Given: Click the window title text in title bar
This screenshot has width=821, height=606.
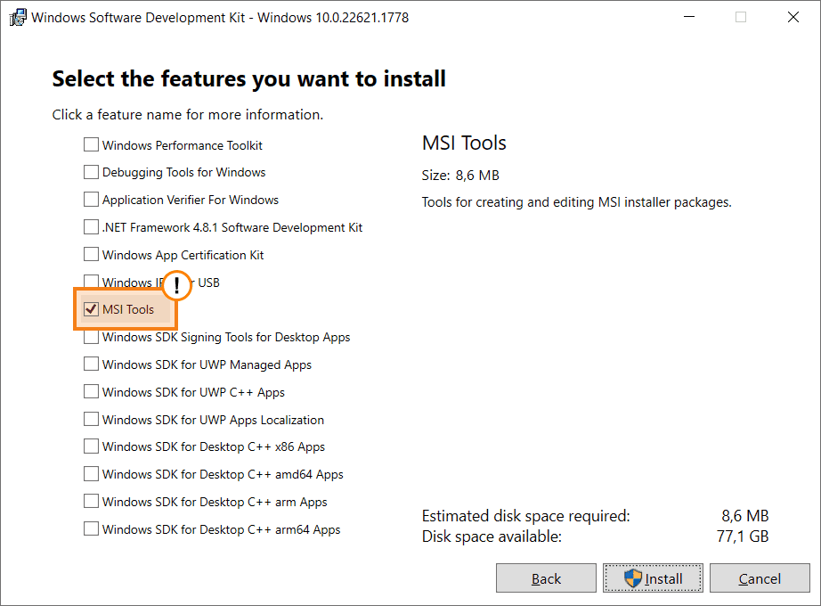Looking at the screenshot, I should [220, 17].
